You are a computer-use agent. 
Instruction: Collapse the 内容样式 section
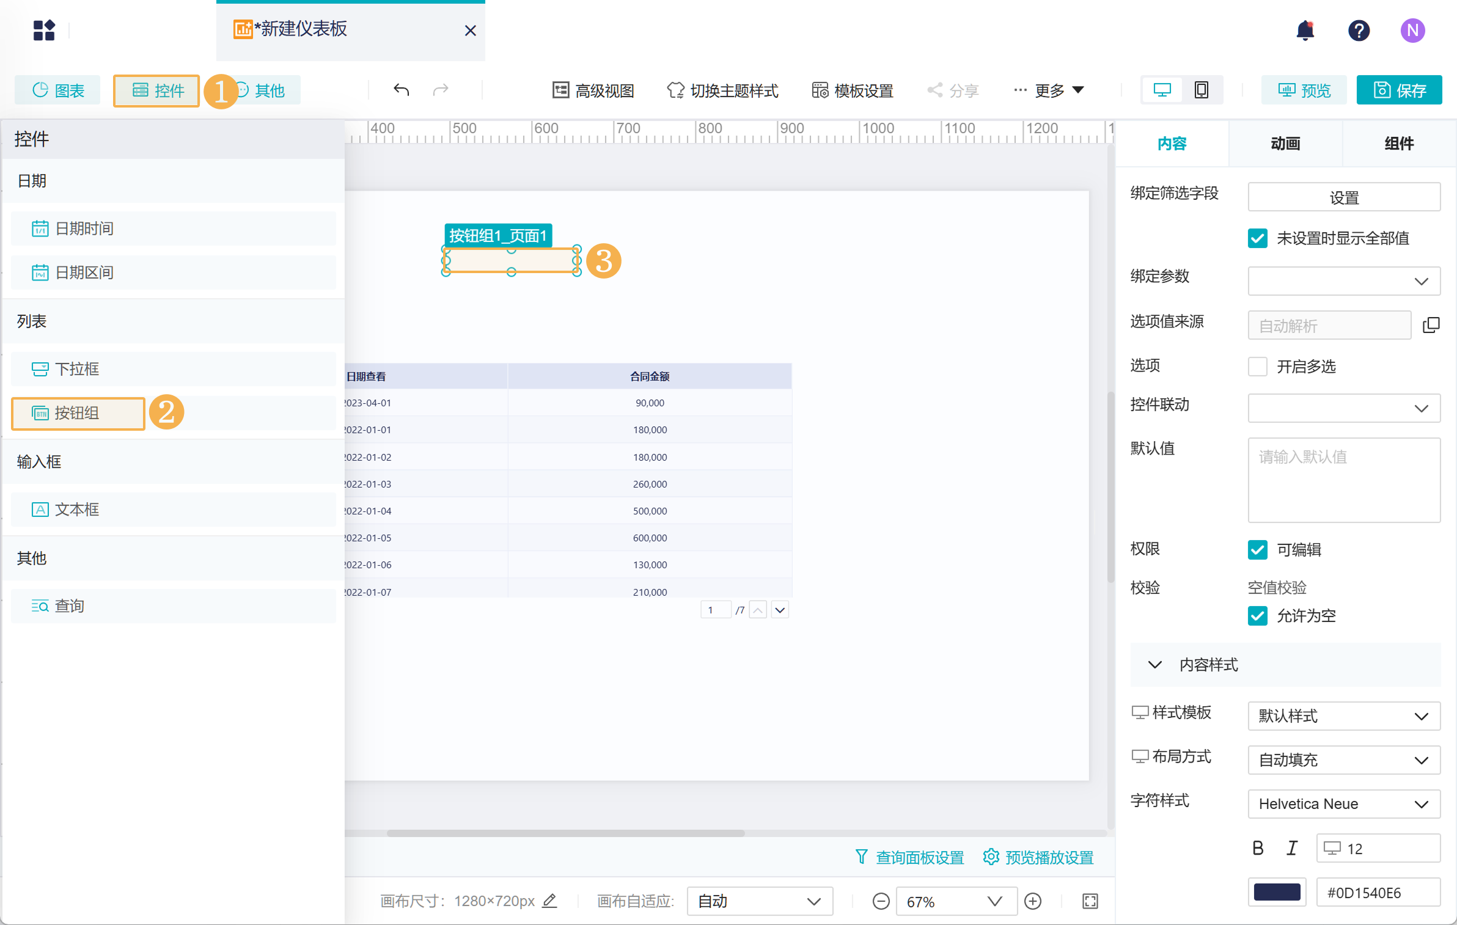point(1154,665)
